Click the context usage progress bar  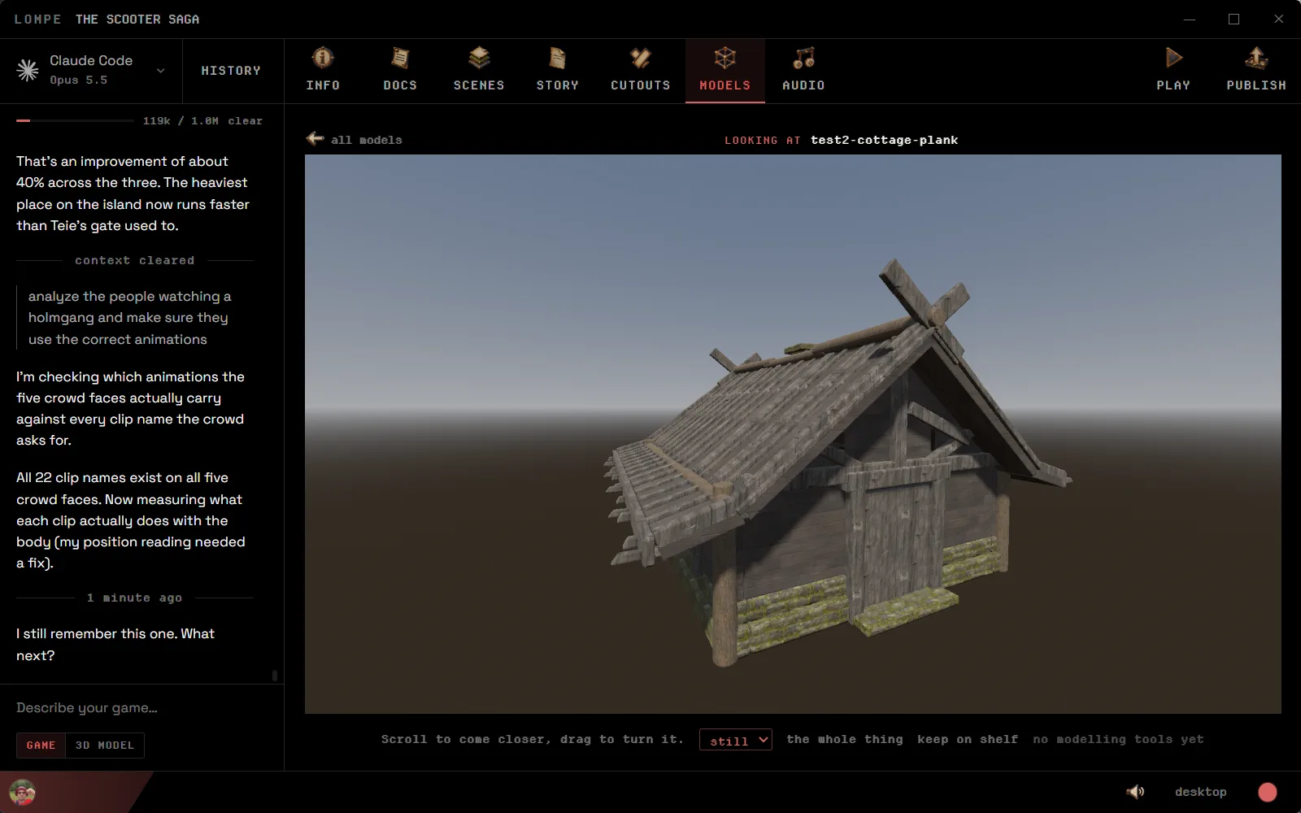pyautogui.click(x=75, y=120)
